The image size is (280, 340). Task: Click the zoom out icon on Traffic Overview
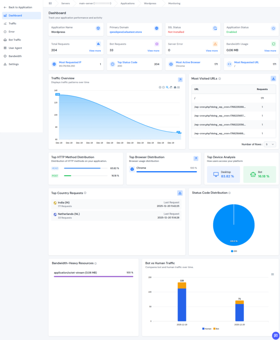click(164, 87)
